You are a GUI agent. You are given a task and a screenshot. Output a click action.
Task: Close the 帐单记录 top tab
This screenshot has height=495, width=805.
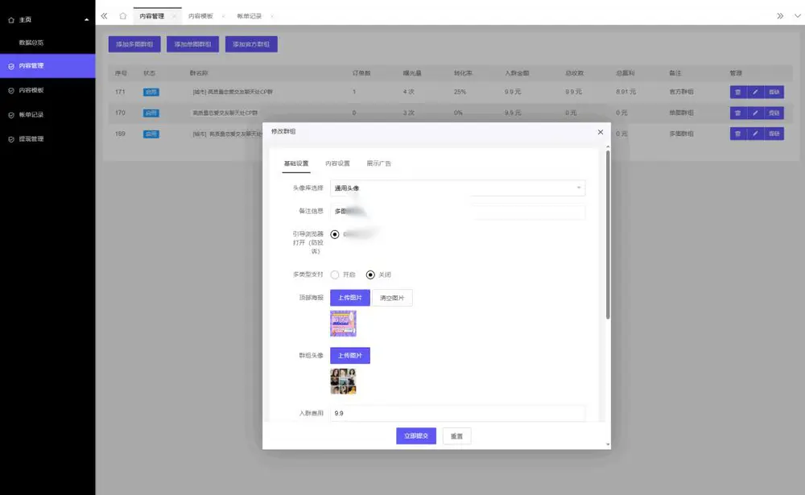click(271, 16)
